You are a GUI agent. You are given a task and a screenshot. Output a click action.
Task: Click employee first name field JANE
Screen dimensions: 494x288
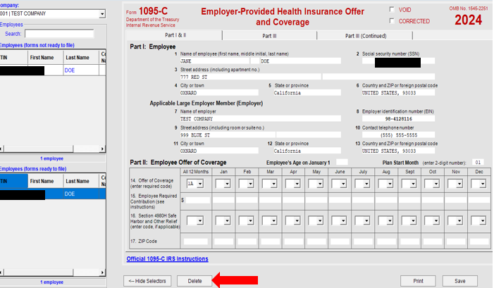214,61
